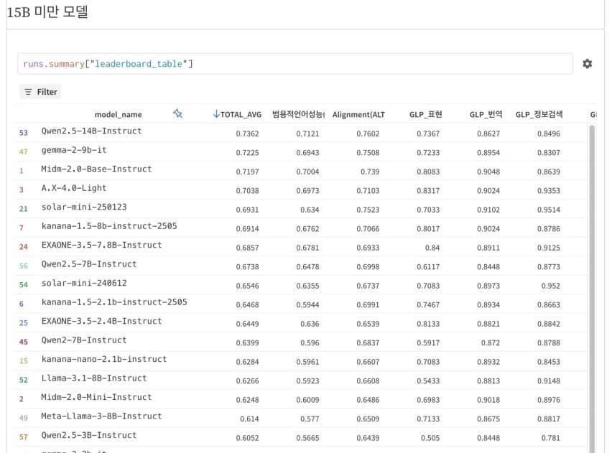Select the Qwen2.5-7B-Instruct model name
The image size is (612, 453).
(x=89, y=264)
